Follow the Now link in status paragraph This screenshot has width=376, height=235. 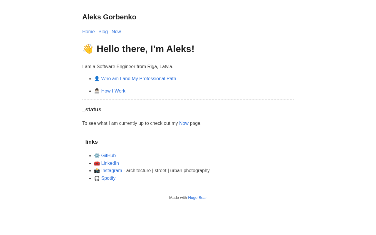coord(184,123)
